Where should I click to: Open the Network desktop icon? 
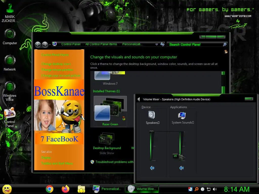point(10,63)
